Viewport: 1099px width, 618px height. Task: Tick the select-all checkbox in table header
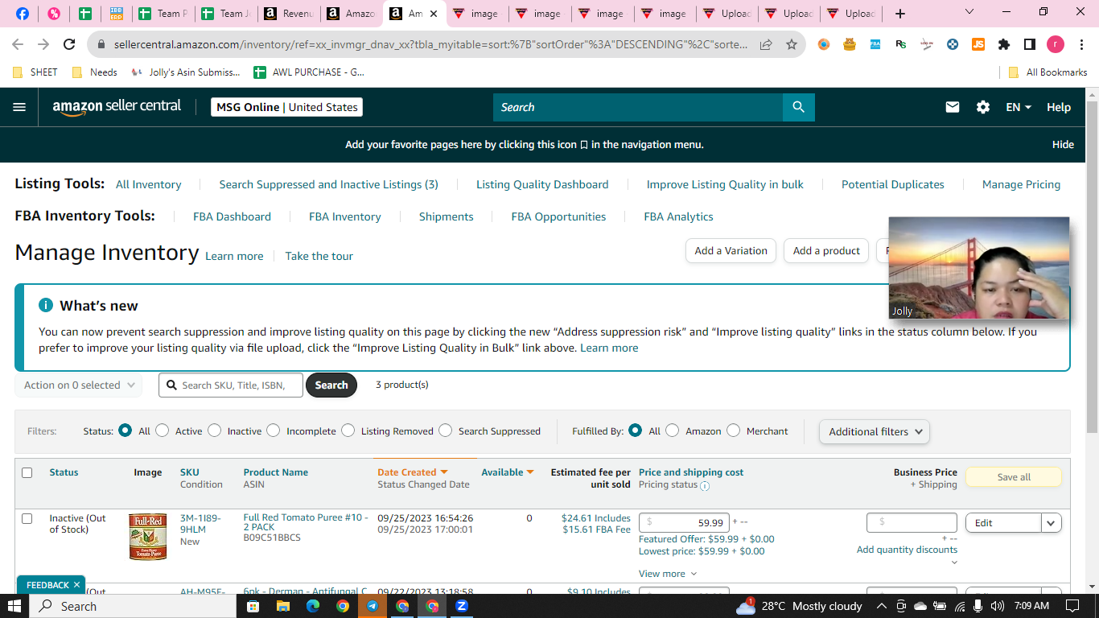click(x=27, y=472)
